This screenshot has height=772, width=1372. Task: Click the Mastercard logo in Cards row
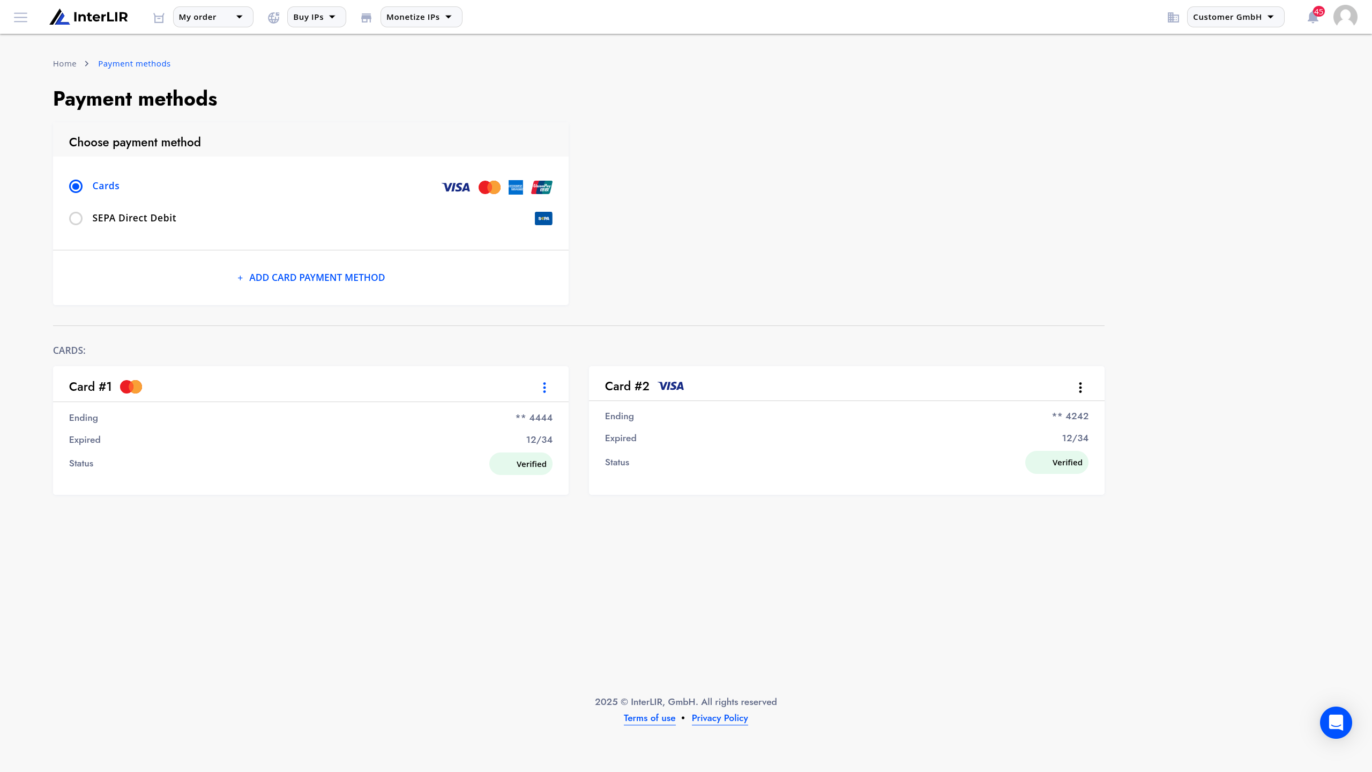click(x=489, y=187)
